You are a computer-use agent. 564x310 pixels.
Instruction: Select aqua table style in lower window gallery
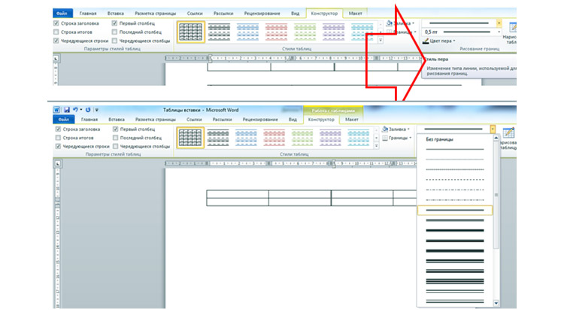click(358, 138)
